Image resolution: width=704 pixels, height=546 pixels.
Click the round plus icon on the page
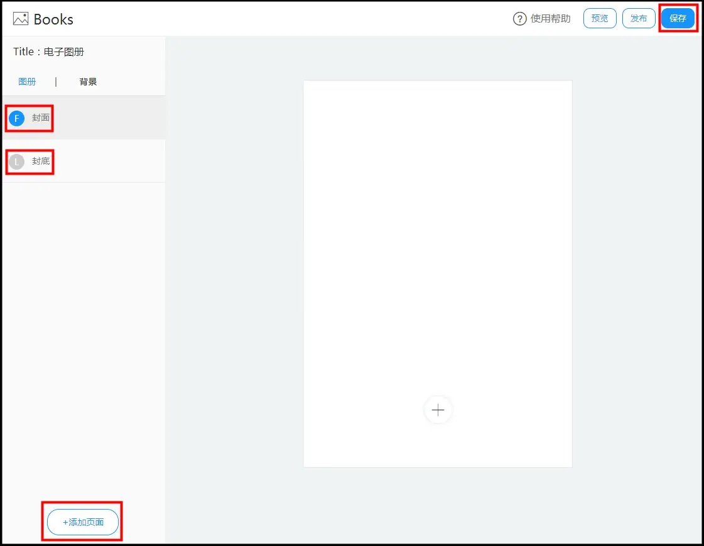pos(438,410)
